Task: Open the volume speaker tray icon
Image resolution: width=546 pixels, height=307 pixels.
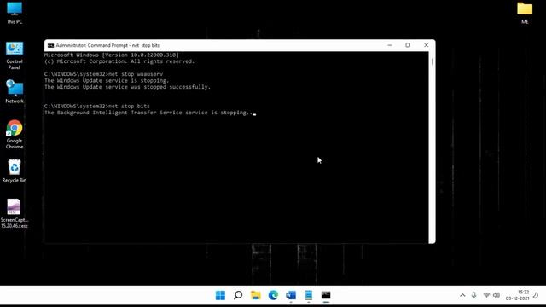Action: 497,295
